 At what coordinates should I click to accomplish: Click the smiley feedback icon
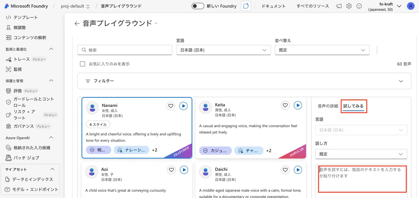tap(359, 6)
